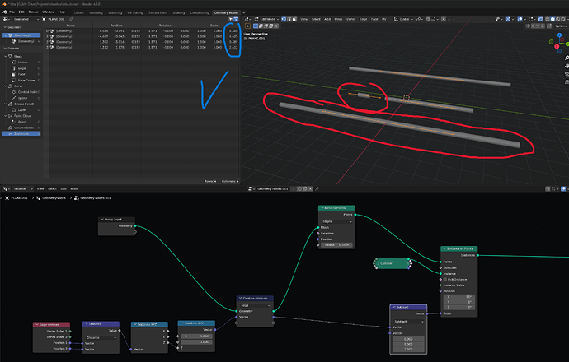569x362 pixels.
Task: Switch to solid viewport shading
Action: coord(553,19)
